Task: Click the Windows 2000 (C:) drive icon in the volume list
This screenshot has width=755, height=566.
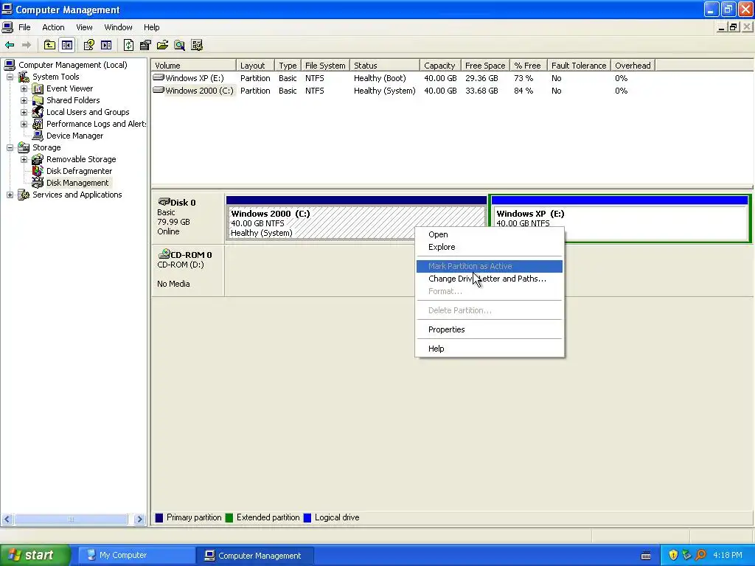Action: (x=159, y=90)
